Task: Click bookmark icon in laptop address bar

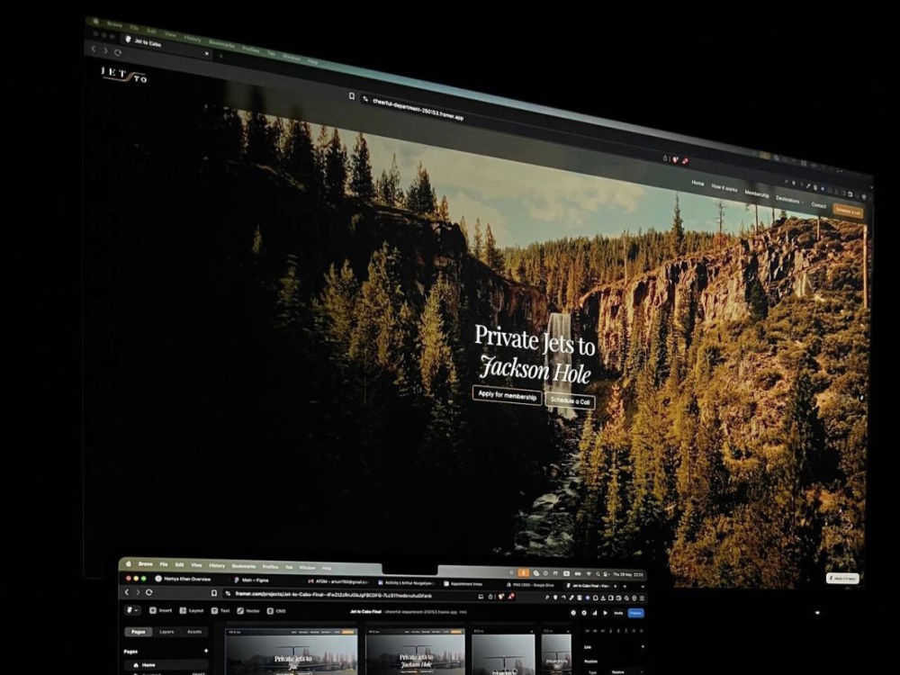Action: [214, 593]
